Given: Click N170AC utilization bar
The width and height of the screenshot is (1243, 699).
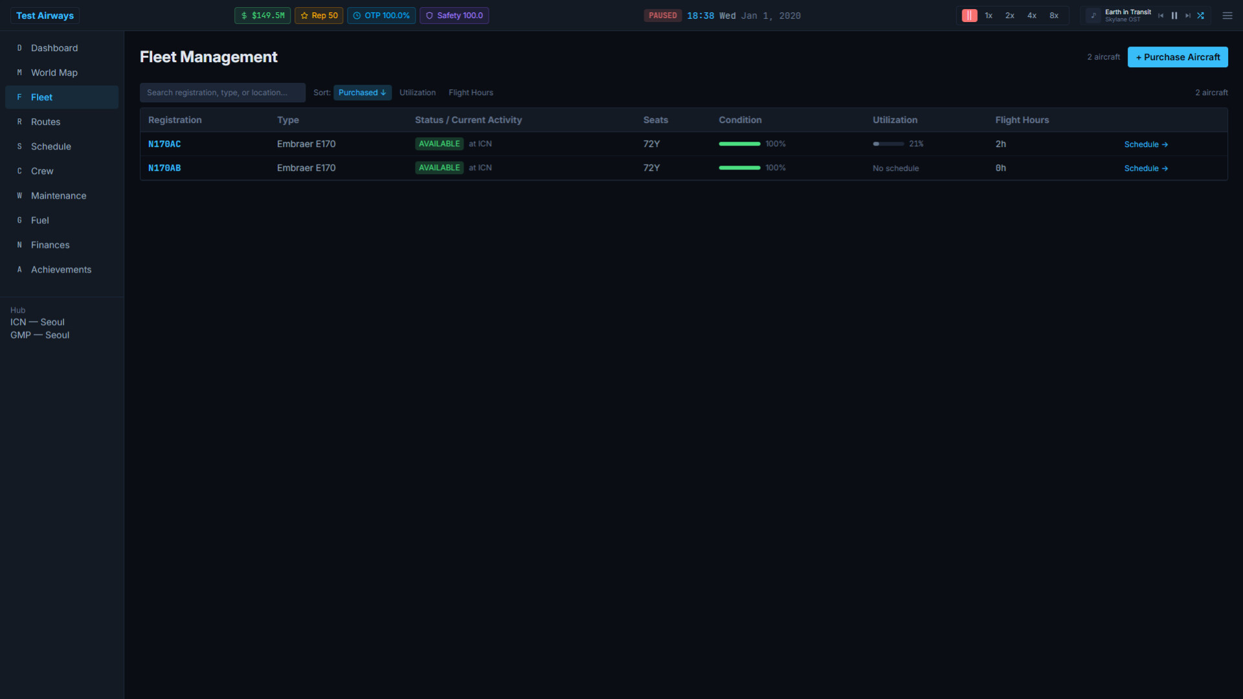Looking at the screenshot, I should 888,144.
